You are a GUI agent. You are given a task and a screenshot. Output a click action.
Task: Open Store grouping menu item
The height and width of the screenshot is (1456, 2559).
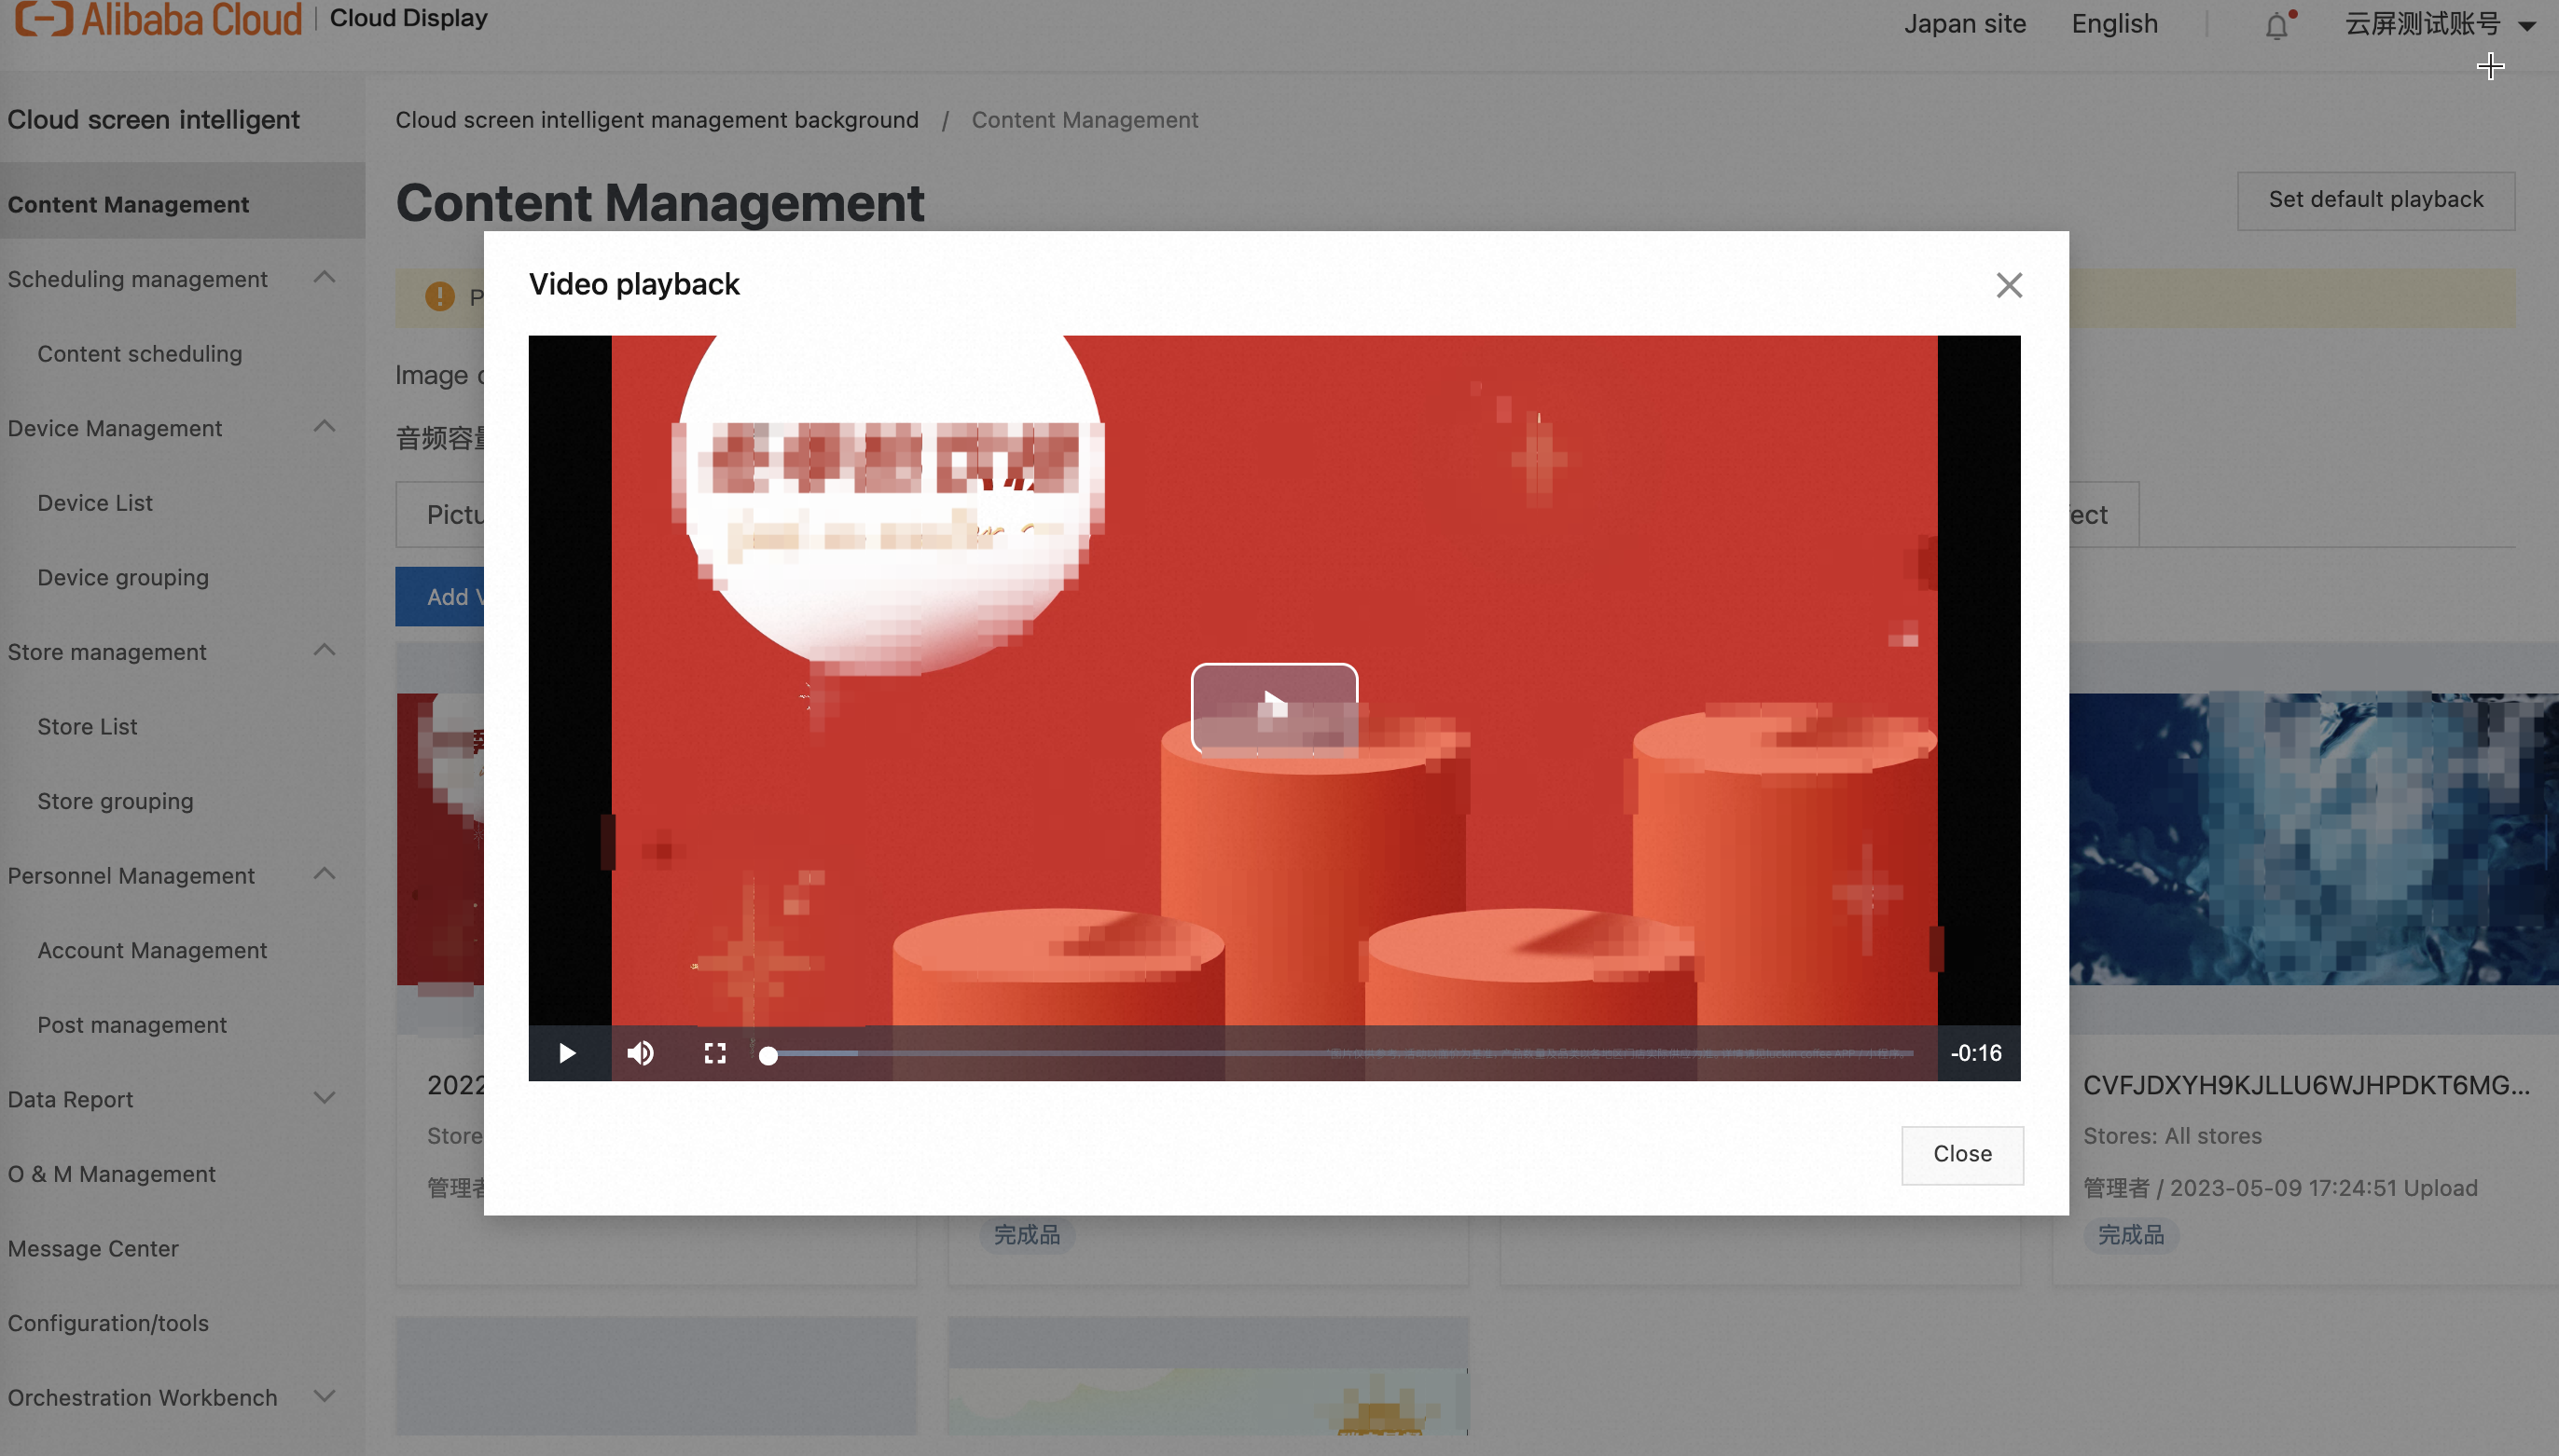point(115,801)
